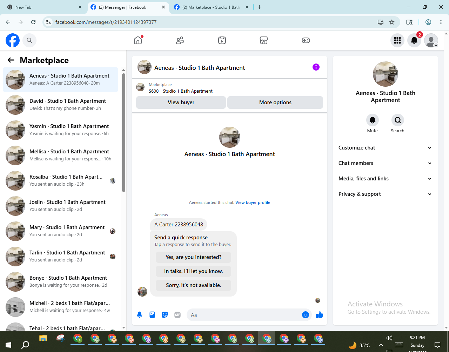The height and width of the screenshot is (352, 449).
Task: Open the Facebook home logo
Action: click(13, 40)
